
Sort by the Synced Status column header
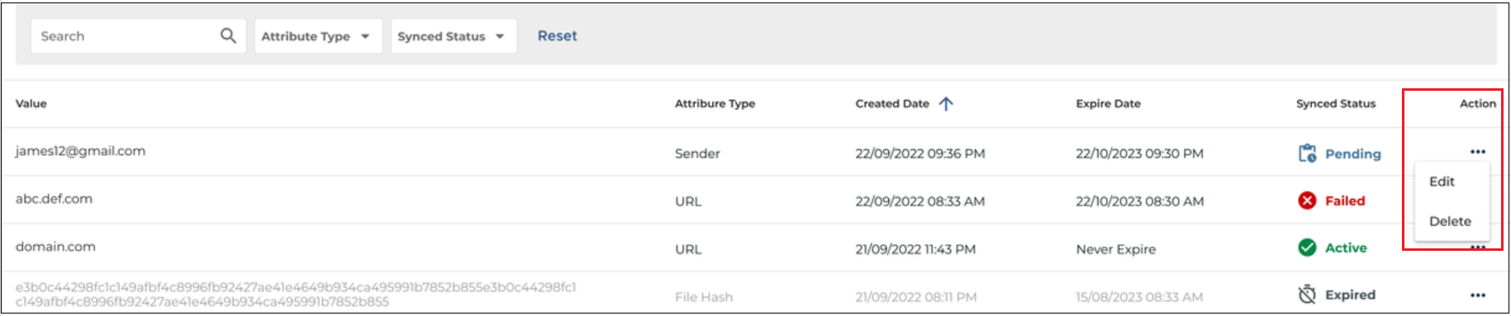pos(1336,103)
